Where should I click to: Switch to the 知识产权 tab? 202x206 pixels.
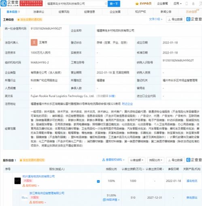pyautogui.click(x=140, y=12)
